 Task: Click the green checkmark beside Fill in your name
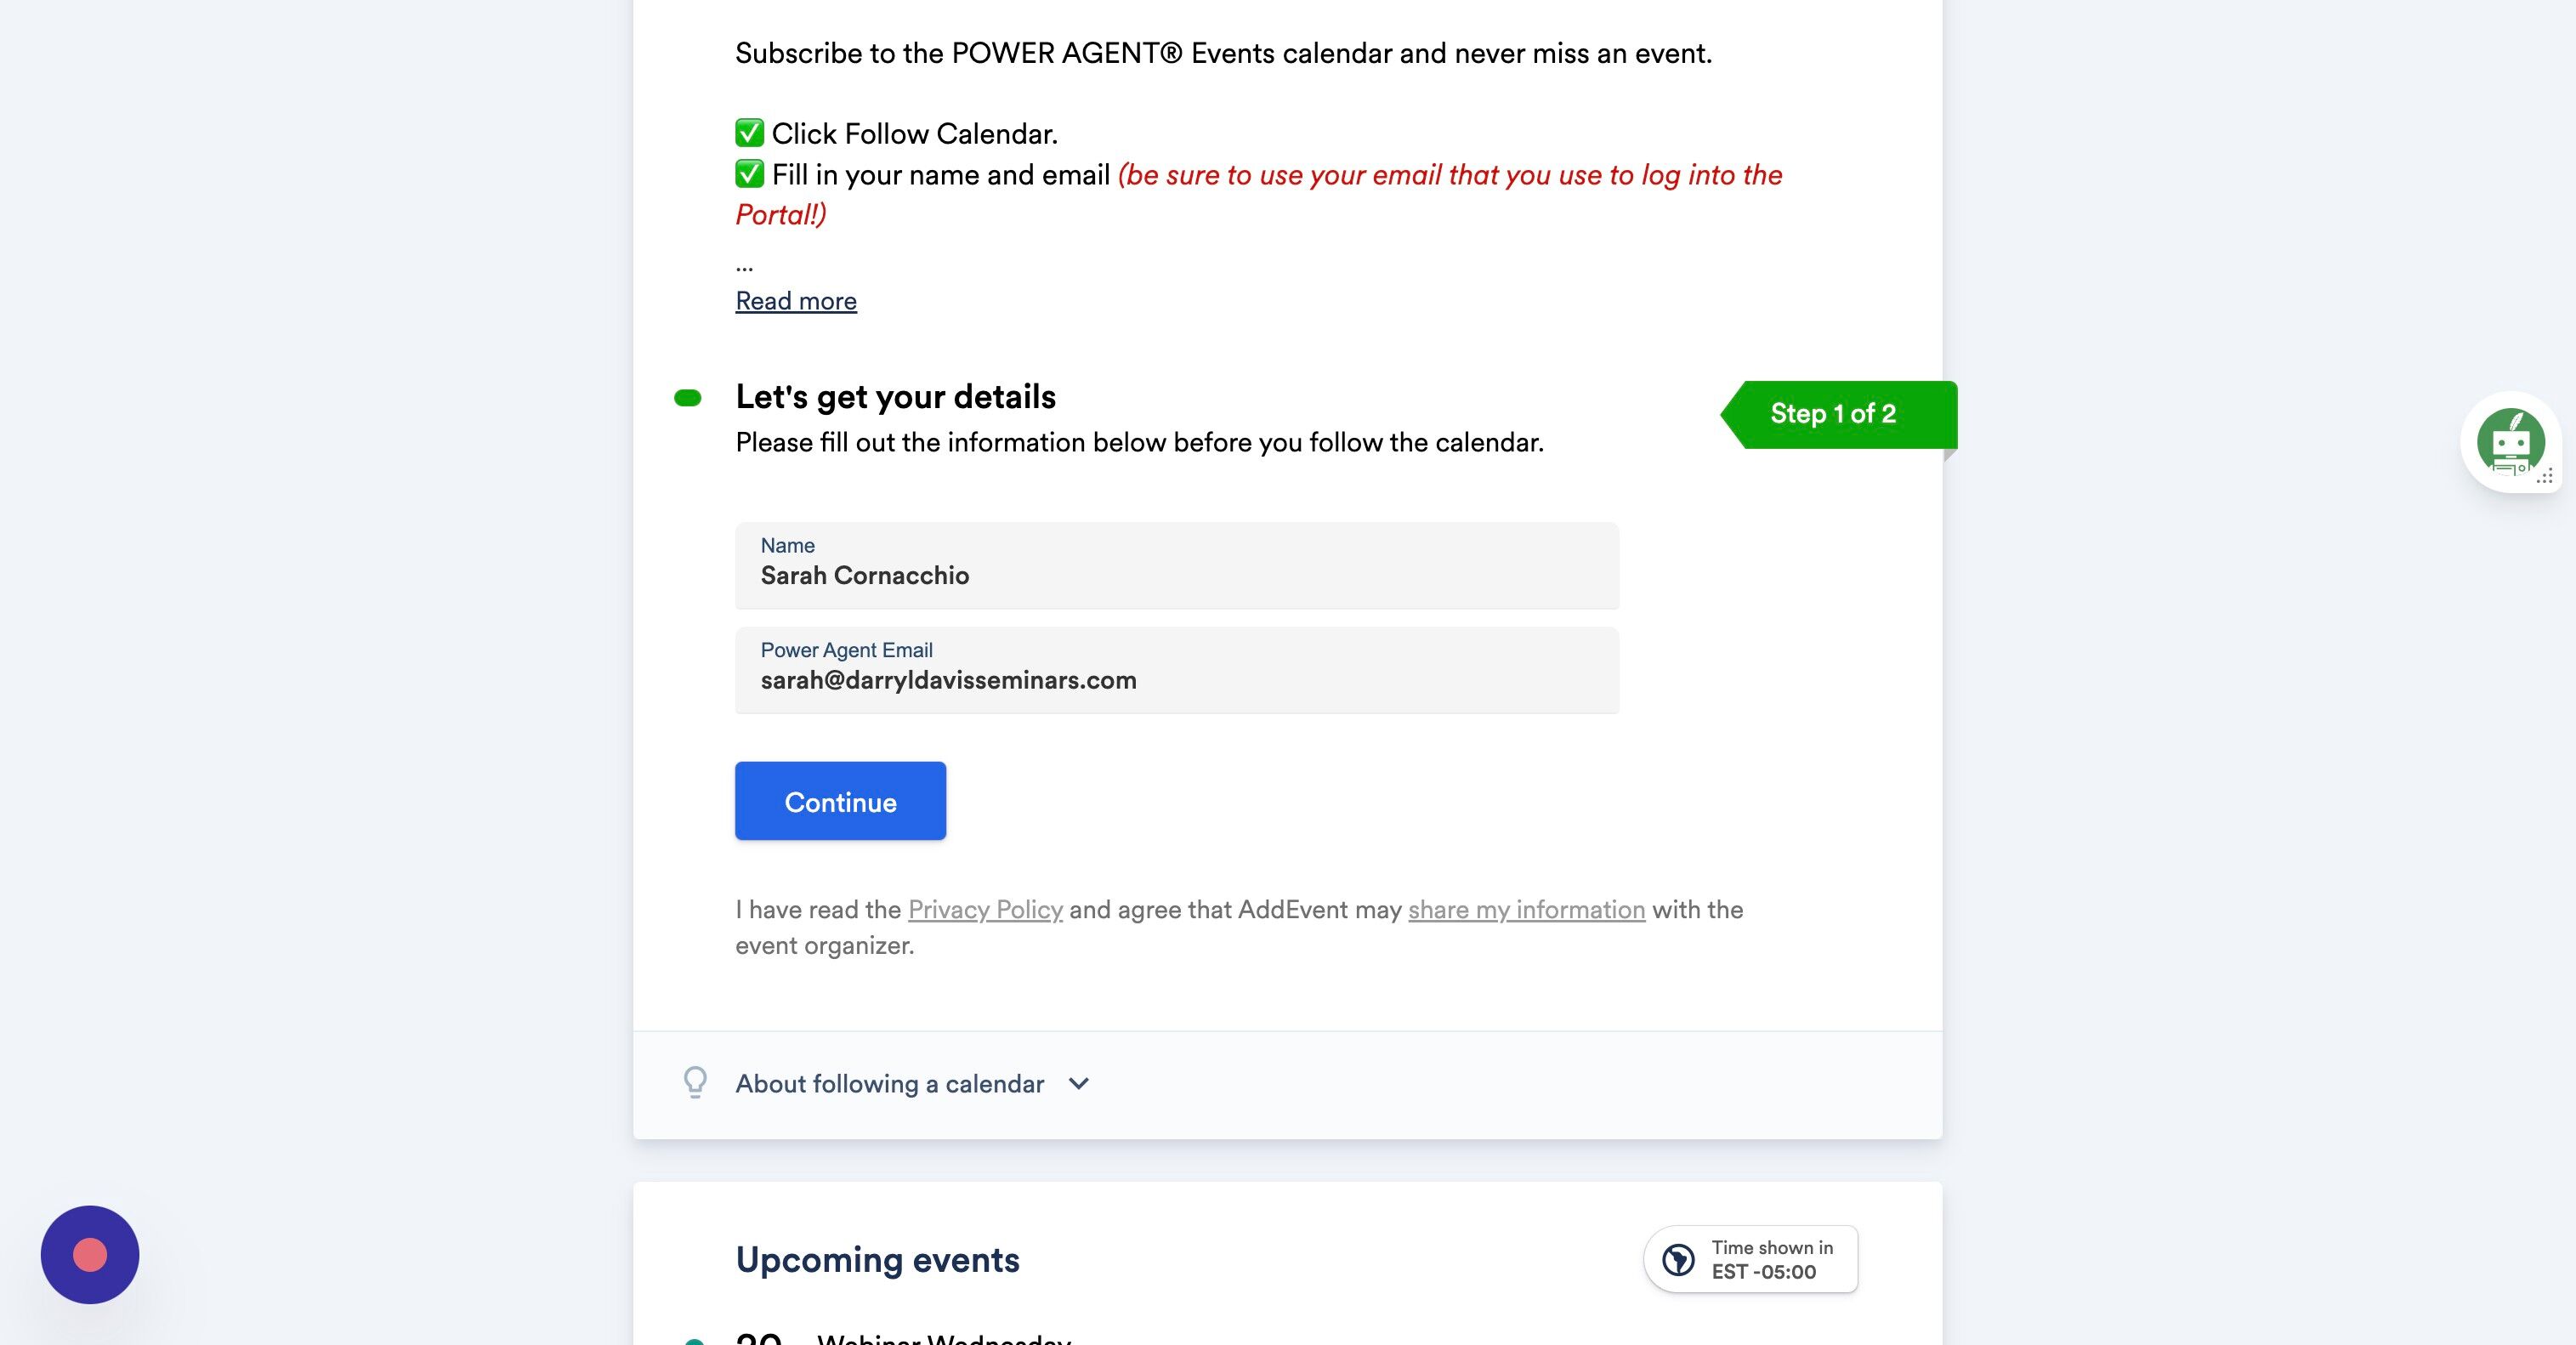pos(749,174)
